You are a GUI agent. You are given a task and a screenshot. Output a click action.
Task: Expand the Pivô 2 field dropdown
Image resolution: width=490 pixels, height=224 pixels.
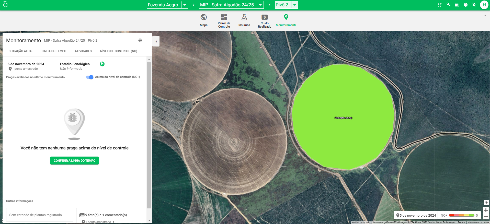coord(294,5)
